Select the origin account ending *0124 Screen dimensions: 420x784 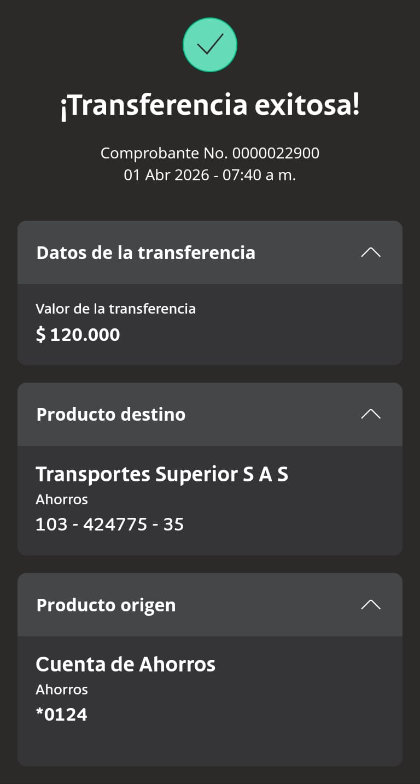(x=61, y=715)
